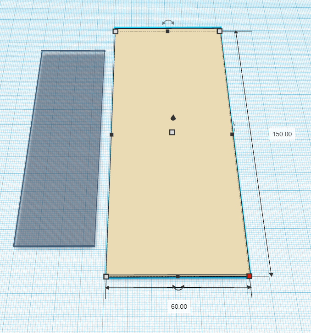Click the bottom edge black midpoint handle
This screenshot has width=311, height=333.
click(x=178, y=276)
